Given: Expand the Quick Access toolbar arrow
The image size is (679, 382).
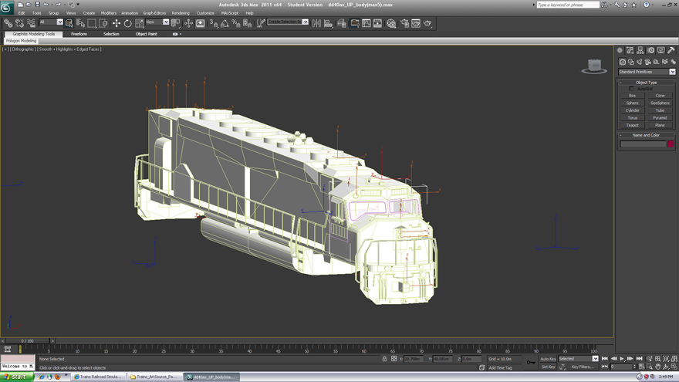Looking at the screenshot, I should (x=78, y=5).
